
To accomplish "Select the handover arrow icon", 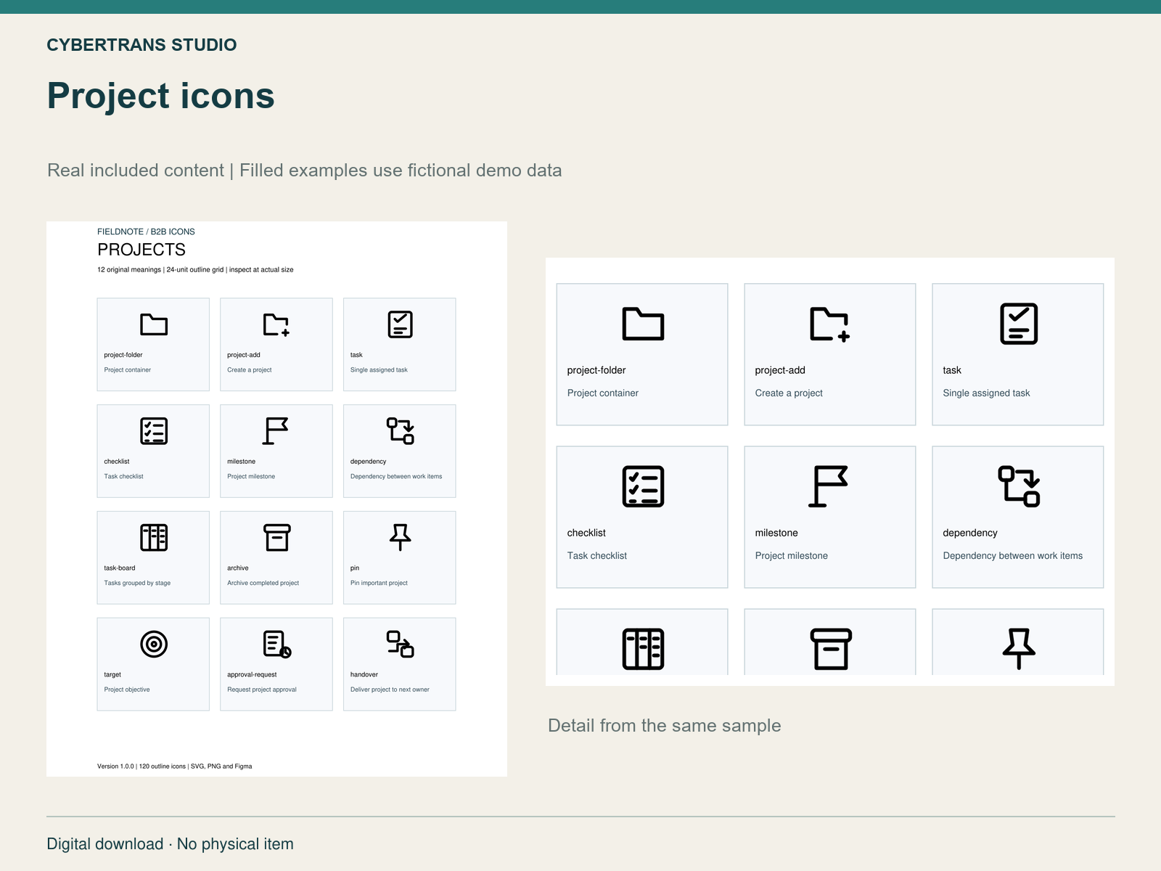I will 400,644.
